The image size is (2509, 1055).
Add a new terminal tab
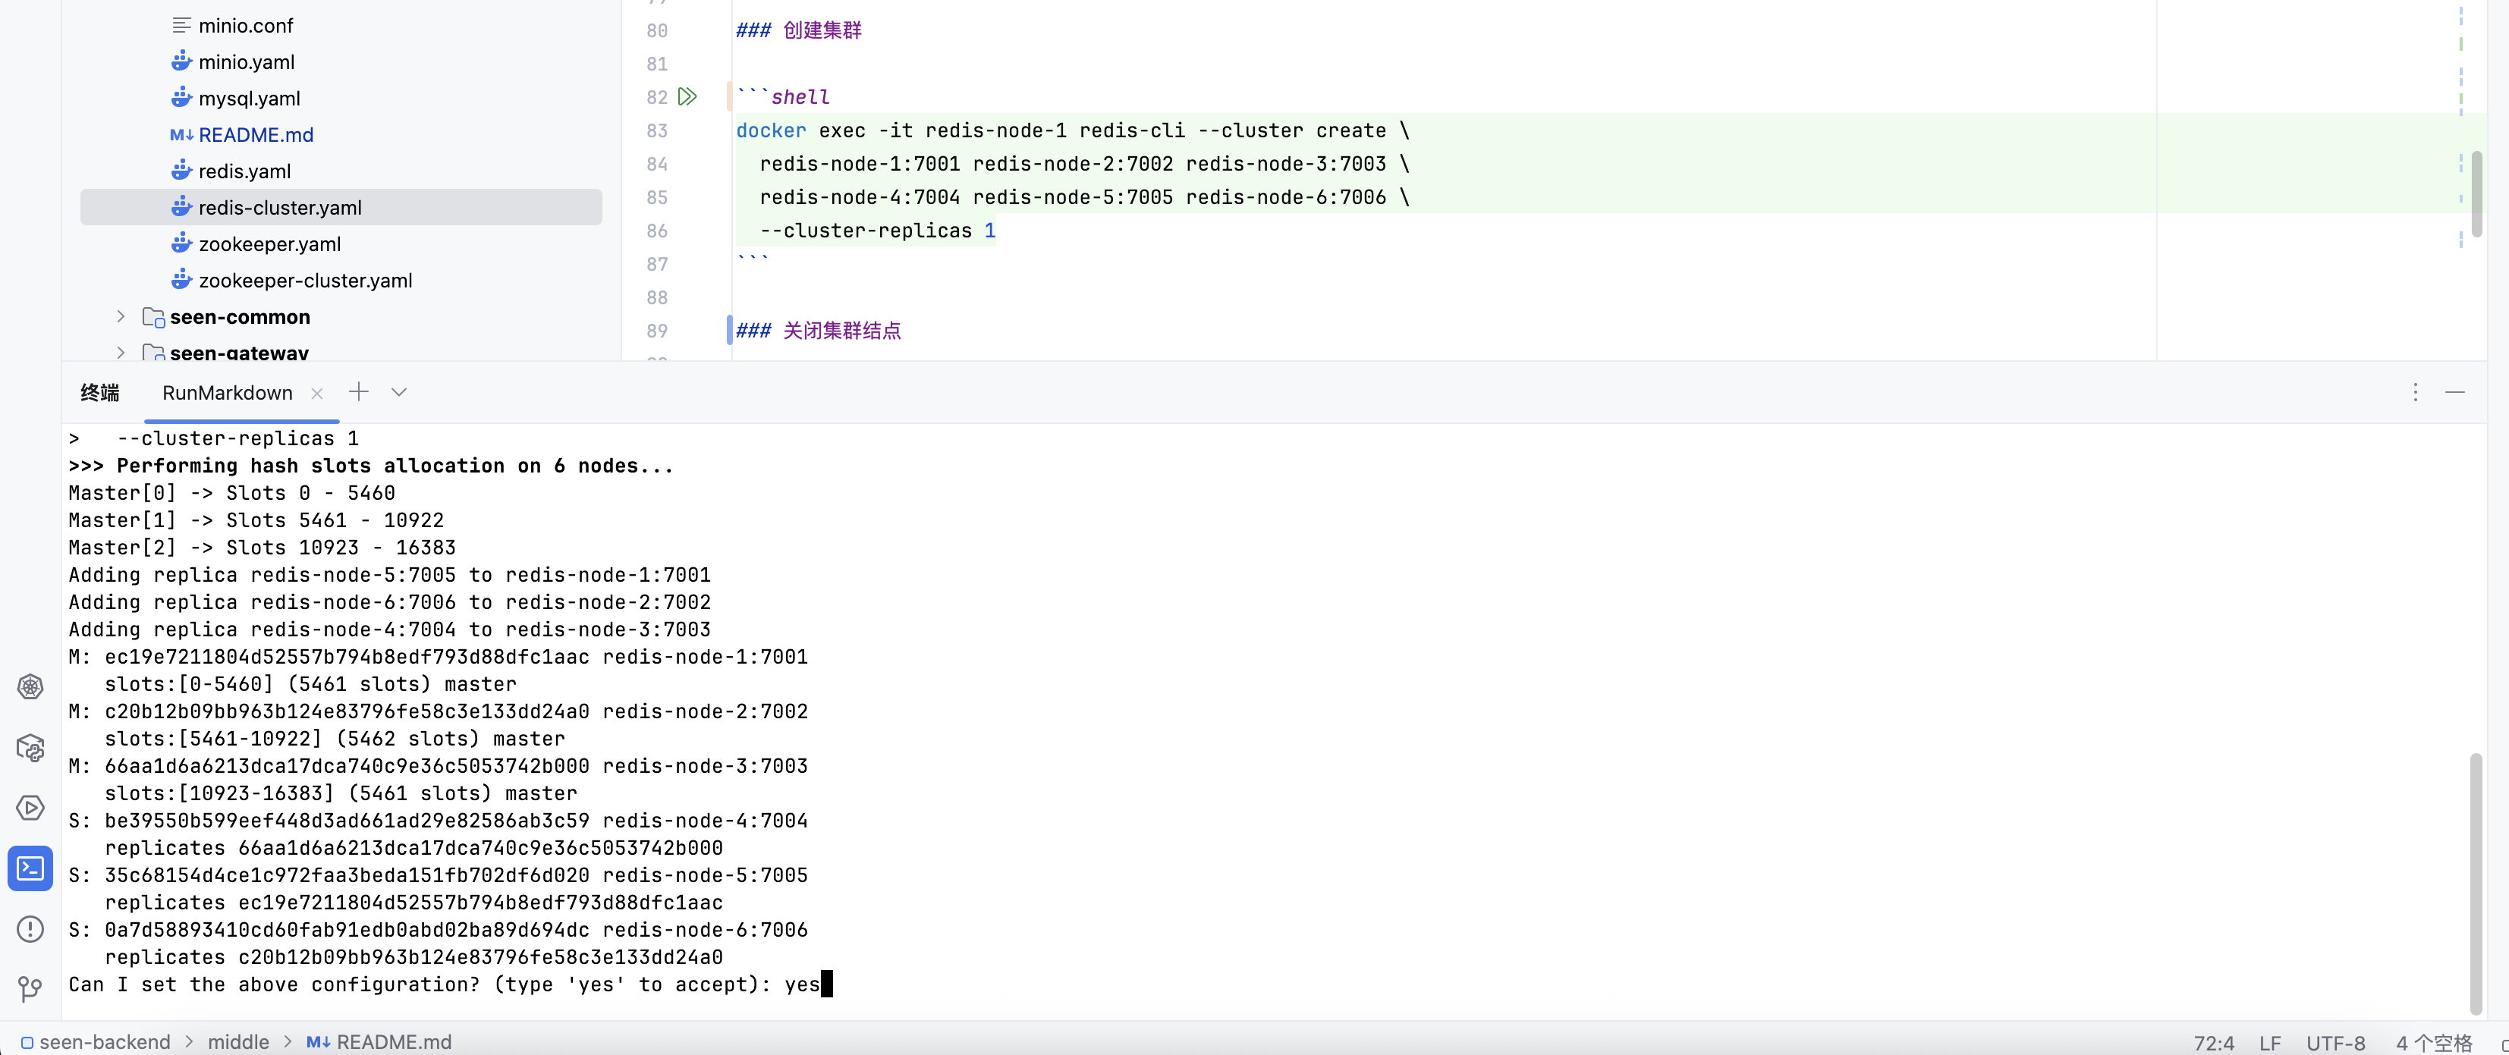358,392
